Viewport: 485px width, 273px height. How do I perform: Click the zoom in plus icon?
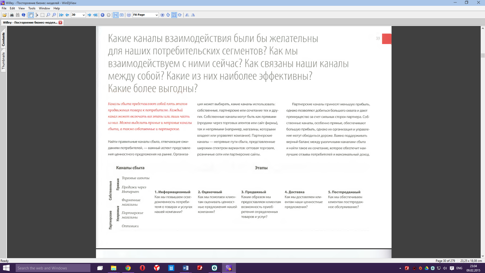(x=162, y=15)
